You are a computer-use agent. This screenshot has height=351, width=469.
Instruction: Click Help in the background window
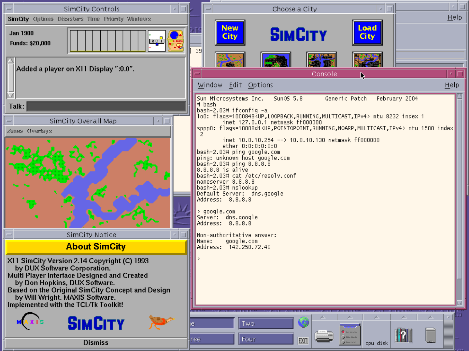[x=455, y=18]
